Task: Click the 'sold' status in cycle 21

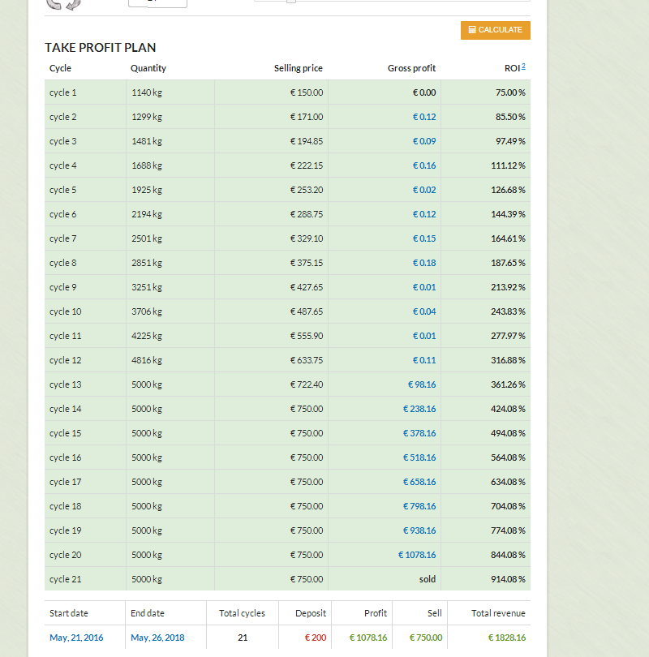Action: [428, 578]
